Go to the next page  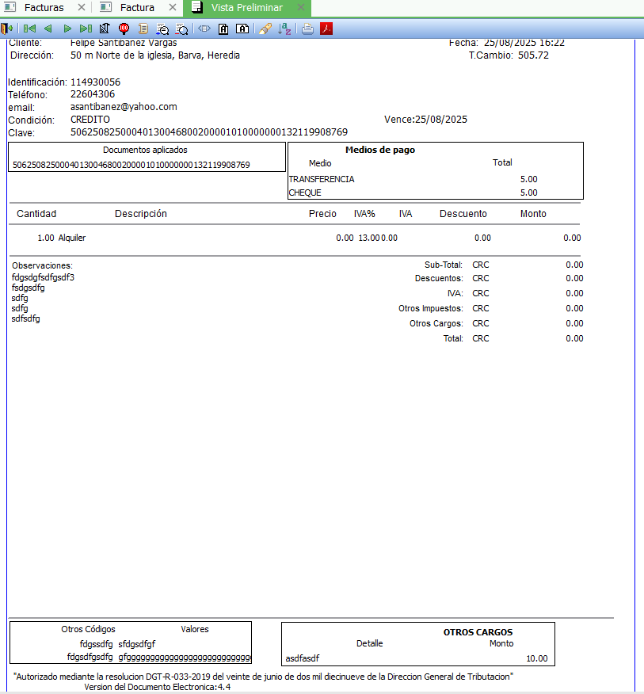pos(67,29)
